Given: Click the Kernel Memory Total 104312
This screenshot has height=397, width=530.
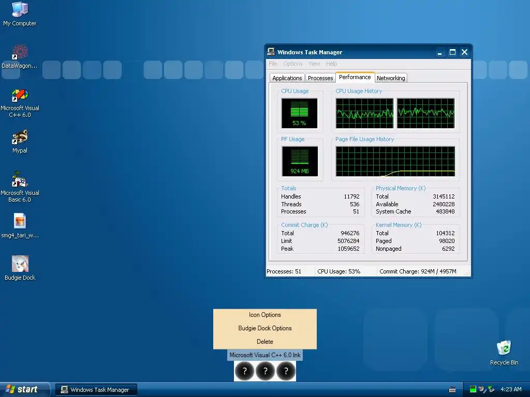Looking at the screenshot, I should pos(445,233).
